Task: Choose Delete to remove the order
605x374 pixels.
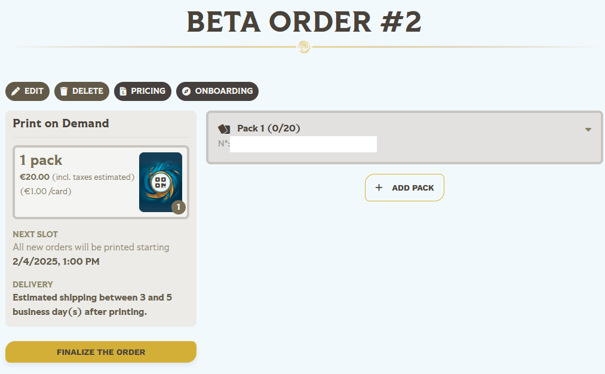Action: pyautogui.click(x=82, y=91)
